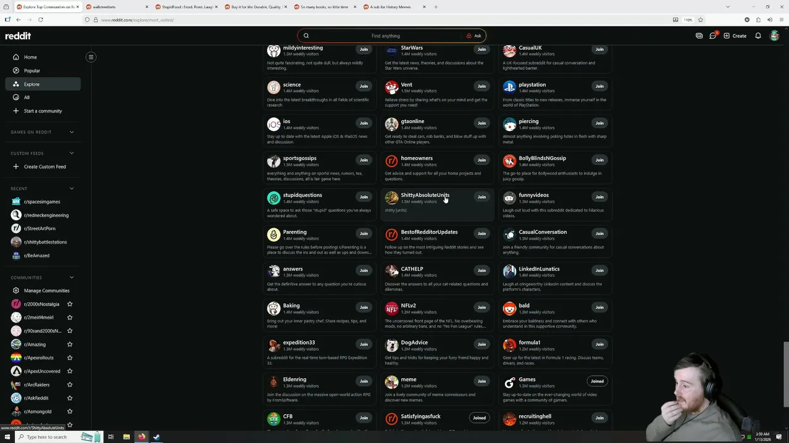This screenshot has height=443, width=789.
Task: Select Start a community
Action: click(x=43, y=111)
